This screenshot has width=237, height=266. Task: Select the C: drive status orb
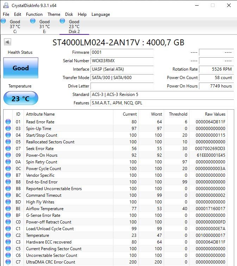4,21
